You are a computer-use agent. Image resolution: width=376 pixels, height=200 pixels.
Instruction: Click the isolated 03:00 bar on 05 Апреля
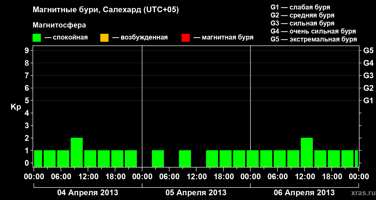158,158
